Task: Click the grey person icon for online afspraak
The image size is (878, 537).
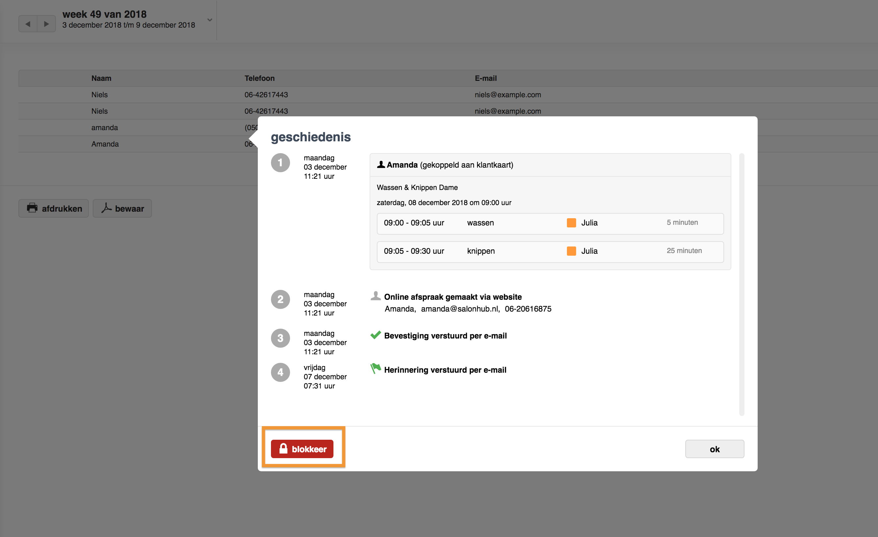Action: [x=376, y=296]
